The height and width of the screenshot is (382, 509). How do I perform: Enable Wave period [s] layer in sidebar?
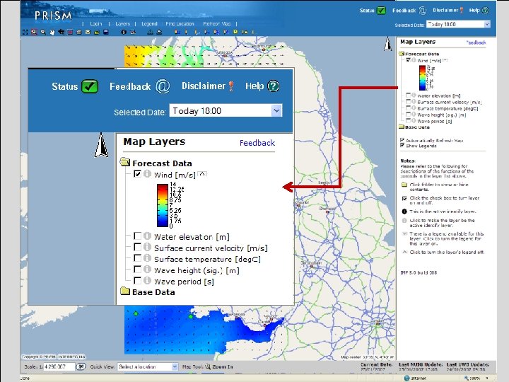tap(409, 121)
